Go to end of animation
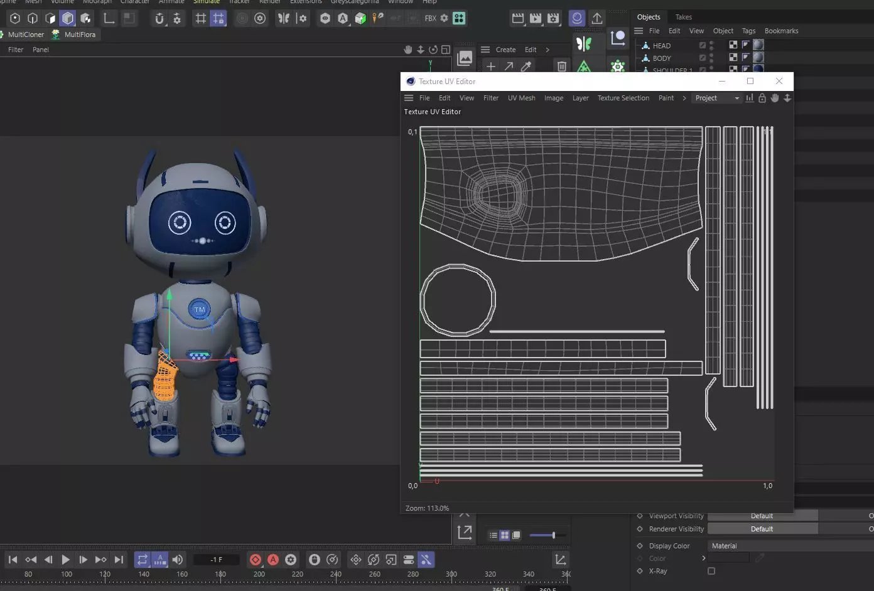The width and height of the screenshot is (874, 591). pyautogui.click(x=119, y=560)
